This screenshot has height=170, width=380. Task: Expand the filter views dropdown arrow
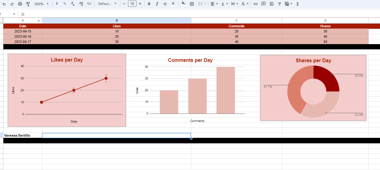(x=291, y=4)
